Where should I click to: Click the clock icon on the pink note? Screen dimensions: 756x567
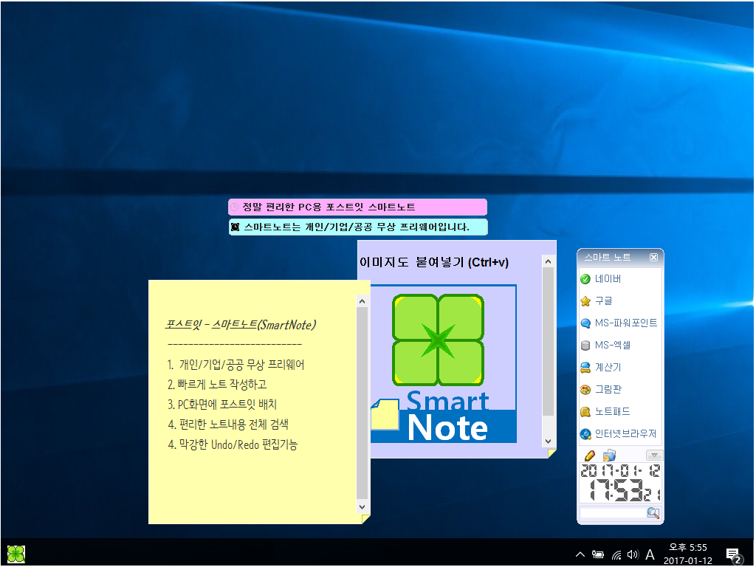(235, 207)
